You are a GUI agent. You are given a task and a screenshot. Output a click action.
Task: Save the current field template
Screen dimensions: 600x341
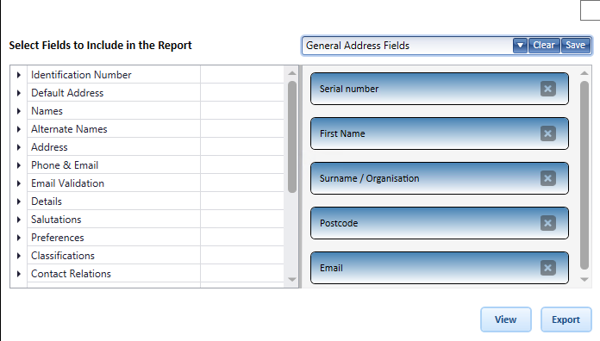point(576,46)
